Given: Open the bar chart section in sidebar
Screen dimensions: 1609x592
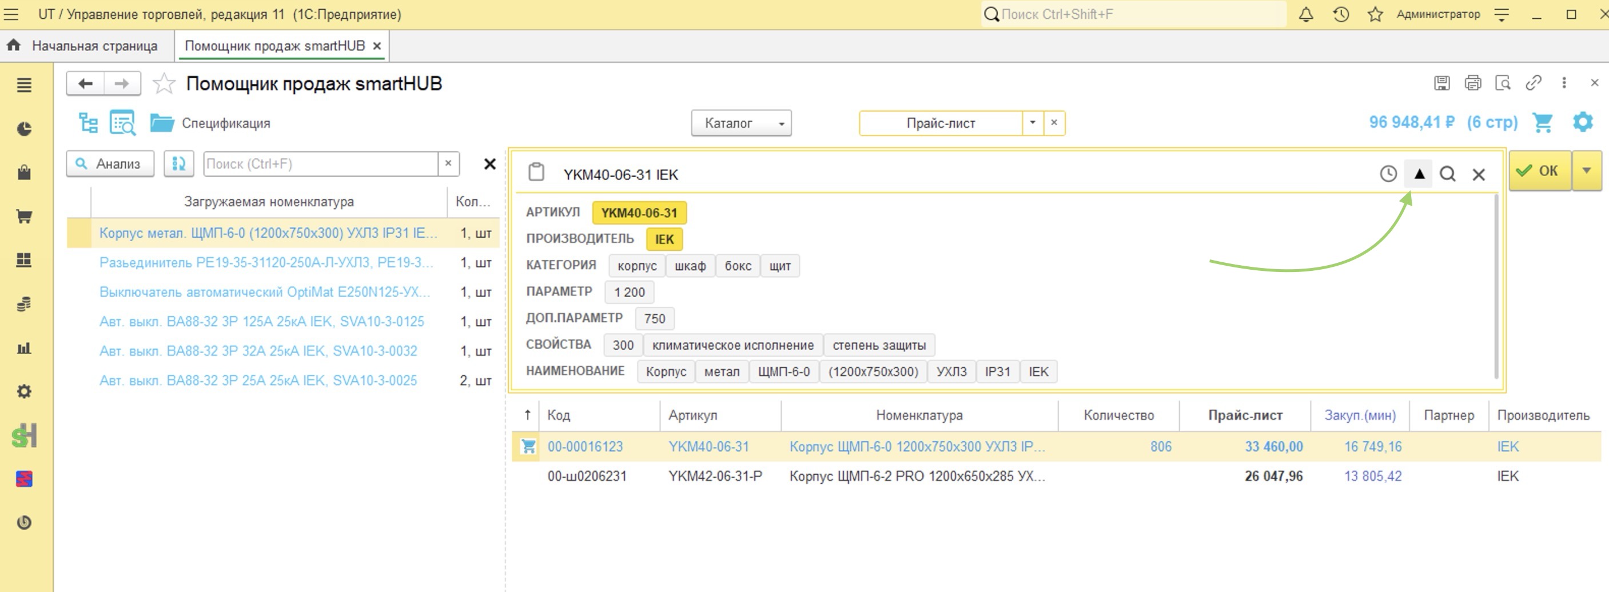Looking at the screenshot, I should pyautogui.click(x=24, y=348).
